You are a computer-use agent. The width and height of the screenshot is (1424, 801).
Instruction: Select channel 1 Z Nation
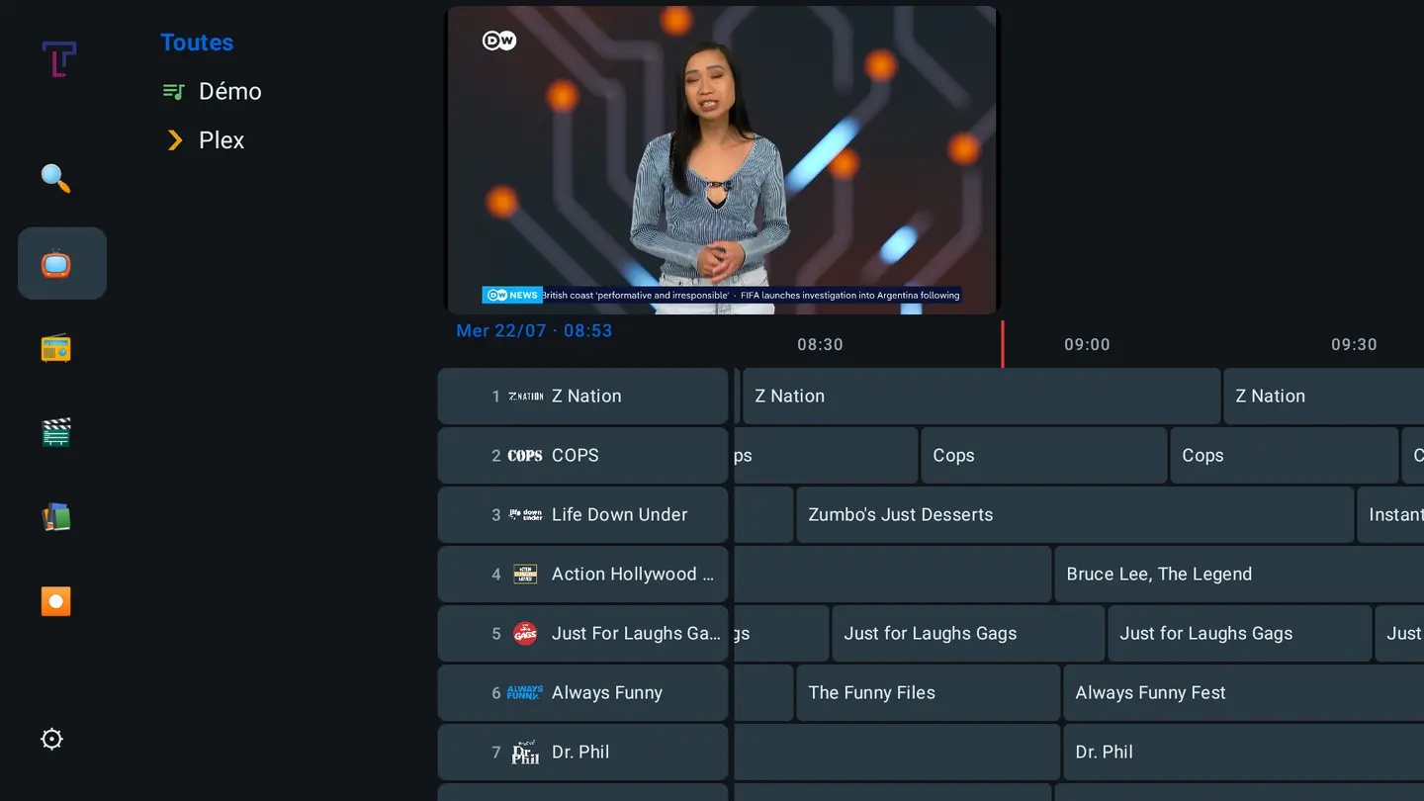pos(583,396)
